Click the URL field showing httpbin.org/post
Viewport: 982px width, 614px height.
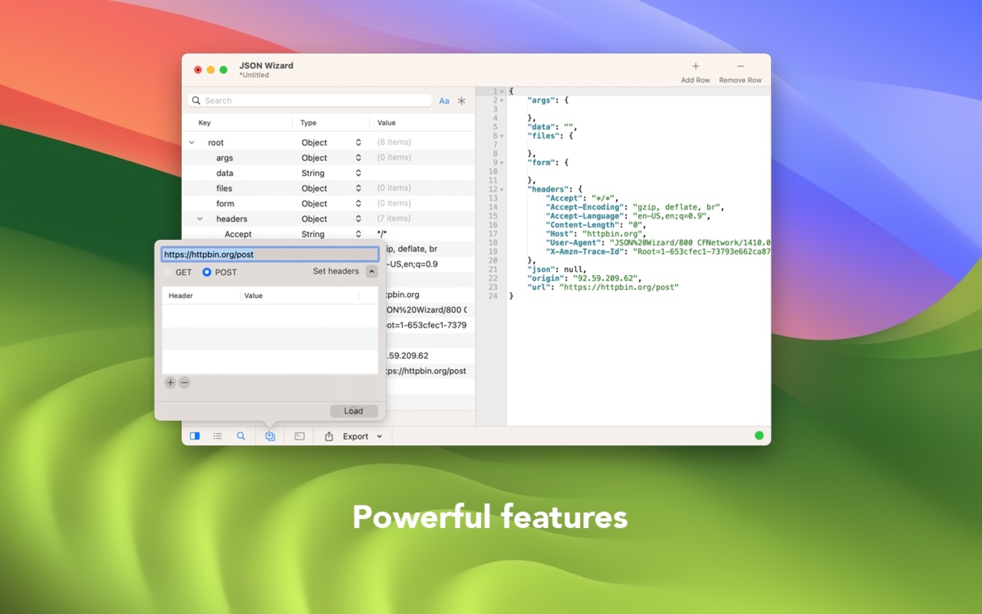[x=270, y=254]
